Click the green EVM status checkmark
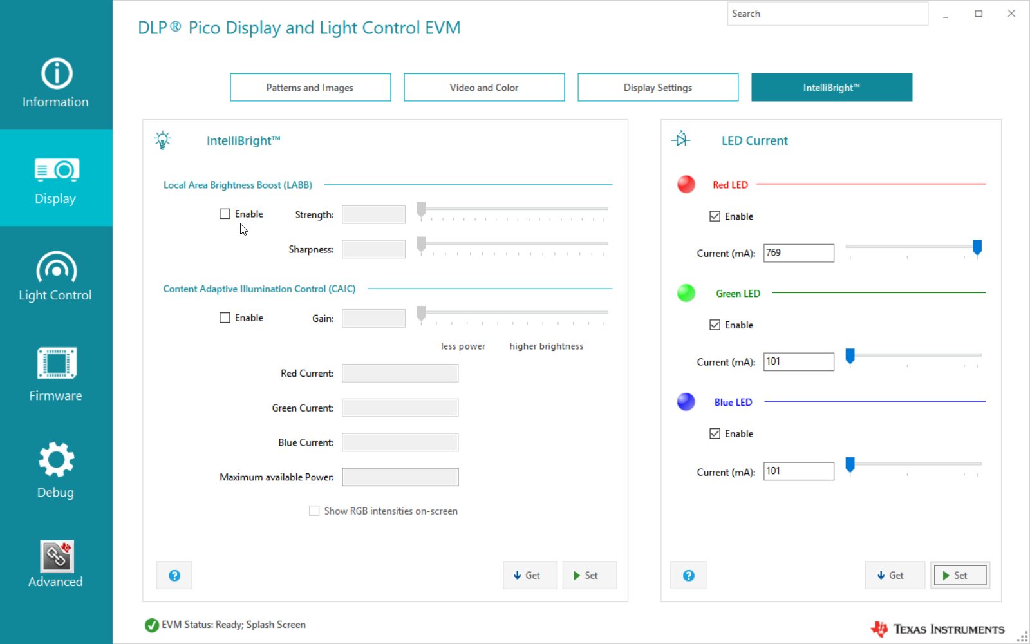 (x=151, y=625)
